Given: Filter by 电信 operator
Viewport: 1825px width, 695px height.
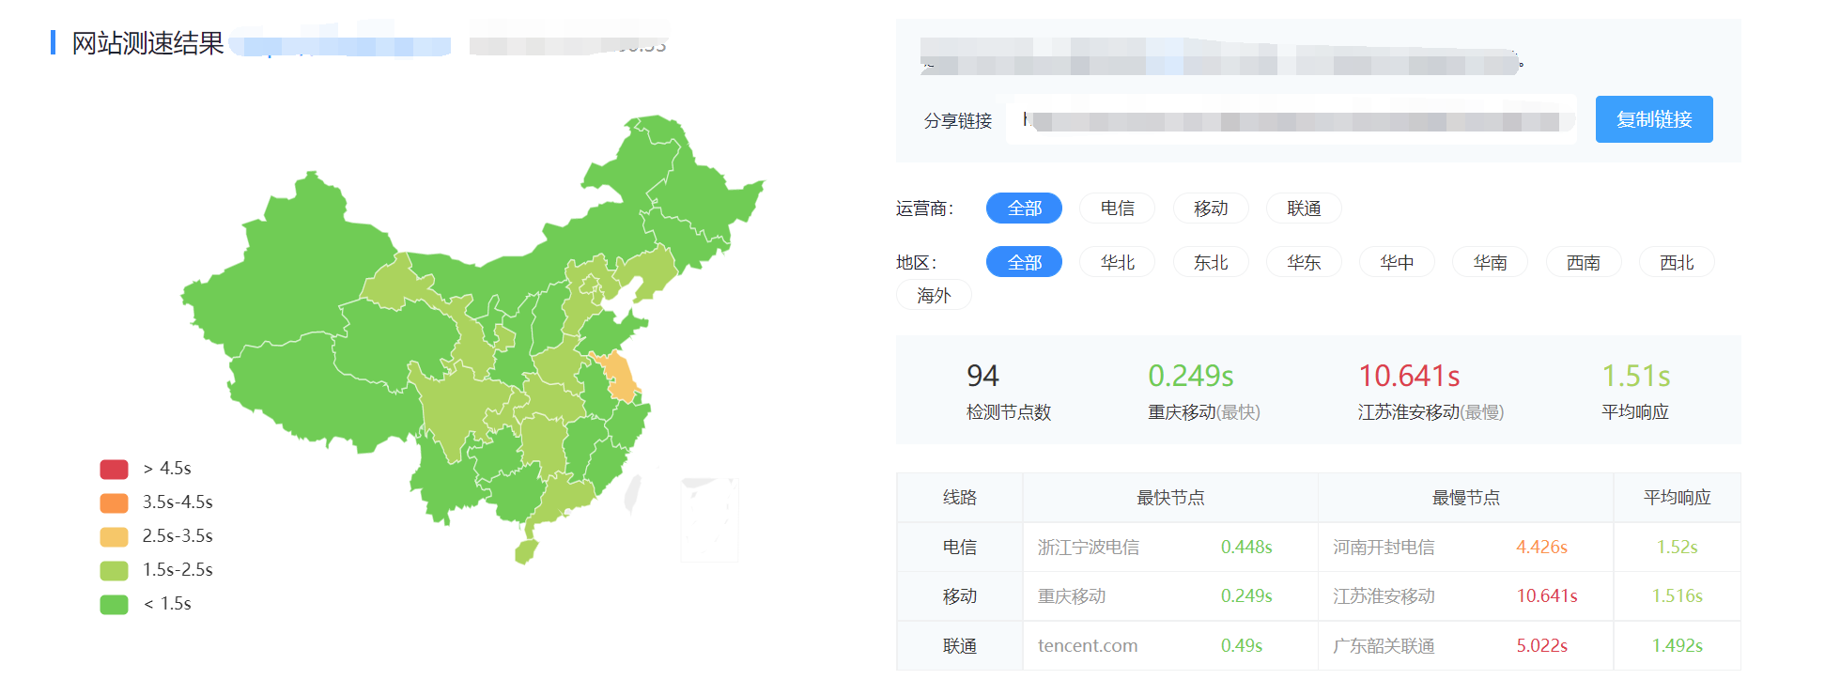Looking at the screenshot, I should (1117, 208).
